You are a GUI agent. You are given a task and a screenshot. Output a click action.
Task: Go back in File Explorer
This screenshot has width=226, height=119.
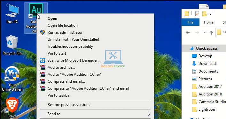click(x=188, y=32)
